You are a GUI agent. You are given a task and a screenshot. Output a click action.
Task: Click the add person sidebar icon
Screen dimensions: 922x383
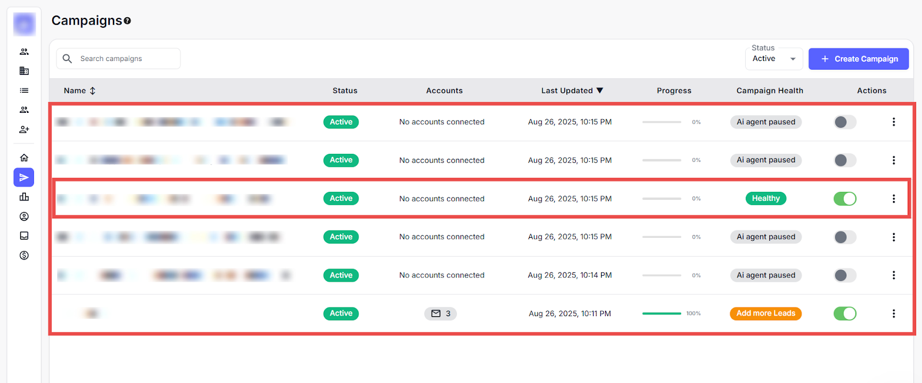click(24, 130)
